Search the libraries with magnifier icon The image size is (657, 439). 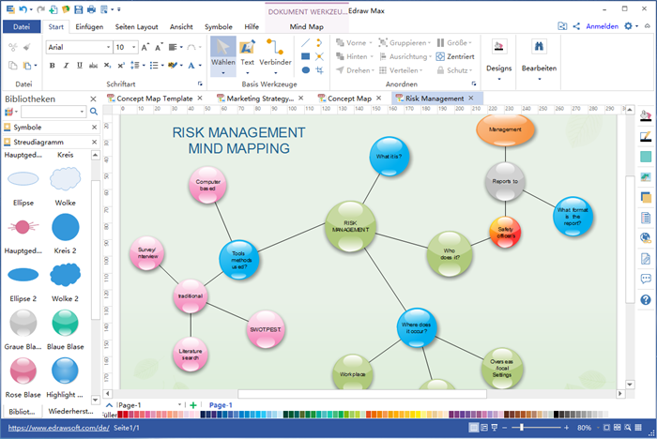pos(94,112)
